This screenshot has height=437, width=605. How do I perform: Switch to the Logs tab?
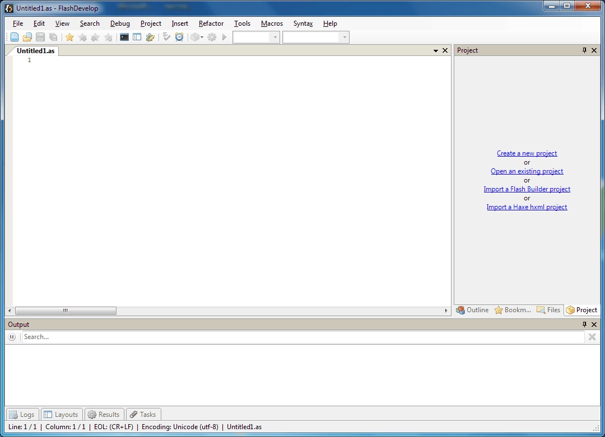pos(22,414)
